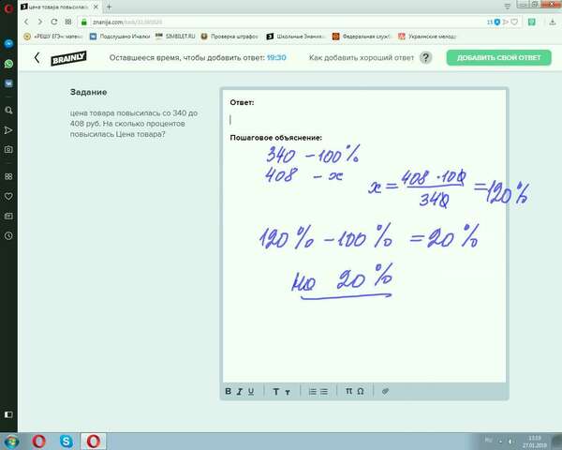The image size is (562, 450).
Task: Open the 'Федеральная служба' bookmark
Action: [x=362, y=37]
